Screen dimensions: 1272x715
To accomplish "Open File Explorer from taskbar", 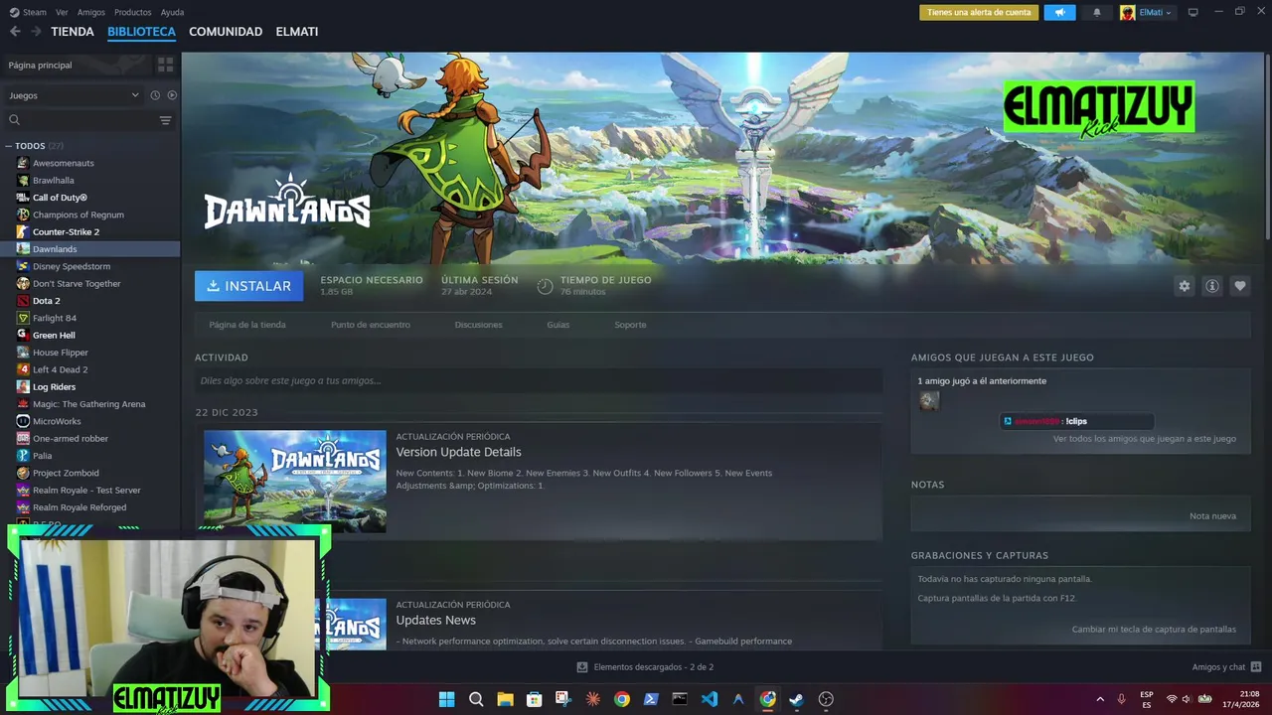I will [505, 699].
